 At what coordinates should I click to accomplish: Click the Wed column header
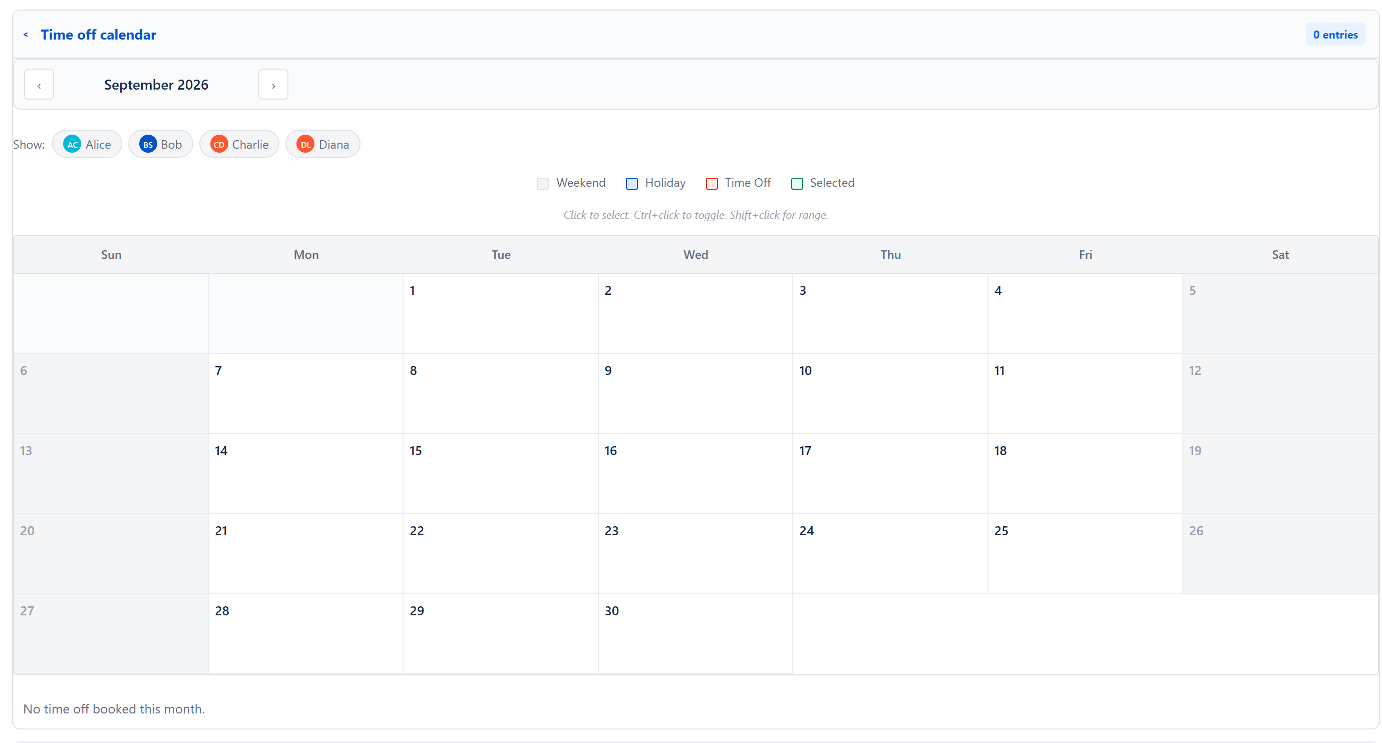tap(696, 255)
